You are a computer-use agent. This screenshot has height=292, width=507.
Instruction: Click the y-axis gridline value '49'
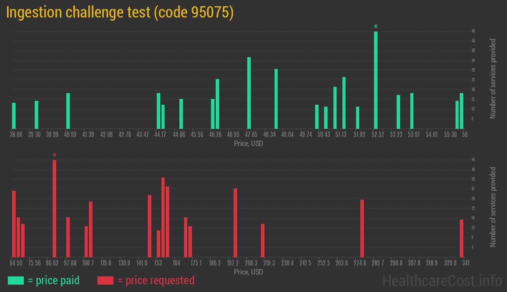pos(472,30)
